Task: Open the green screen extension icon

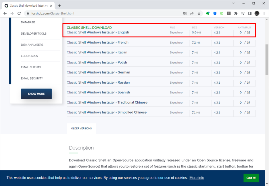Action: tap(222, 14)
